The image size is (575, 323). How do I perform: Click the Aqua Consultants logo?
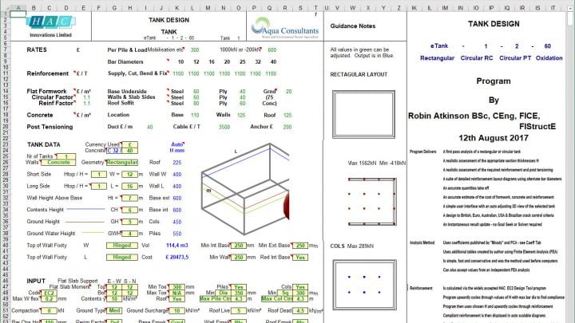(285, 28)
